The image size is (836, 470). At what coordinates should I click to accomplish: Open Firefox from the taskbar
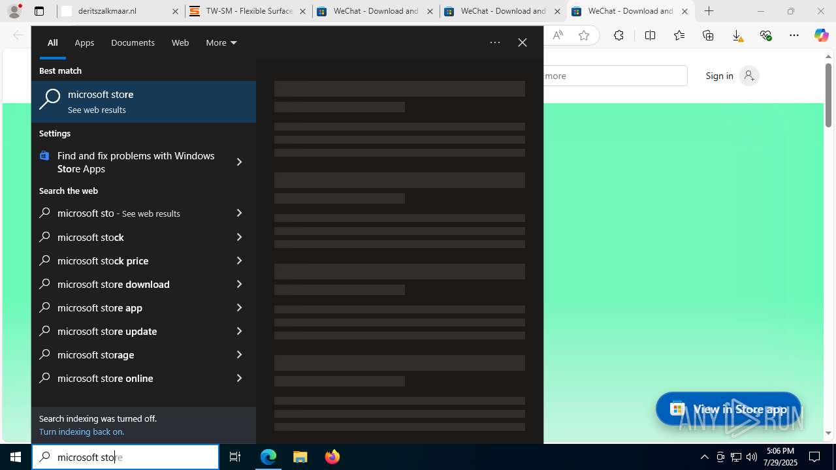[x=332, y=457]
